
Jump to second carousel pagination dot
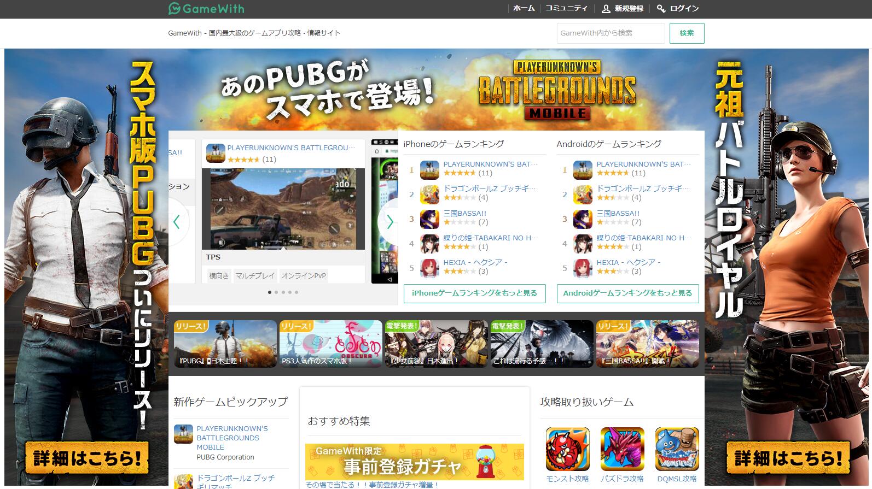pyautogui.click(x=276, y=292)
